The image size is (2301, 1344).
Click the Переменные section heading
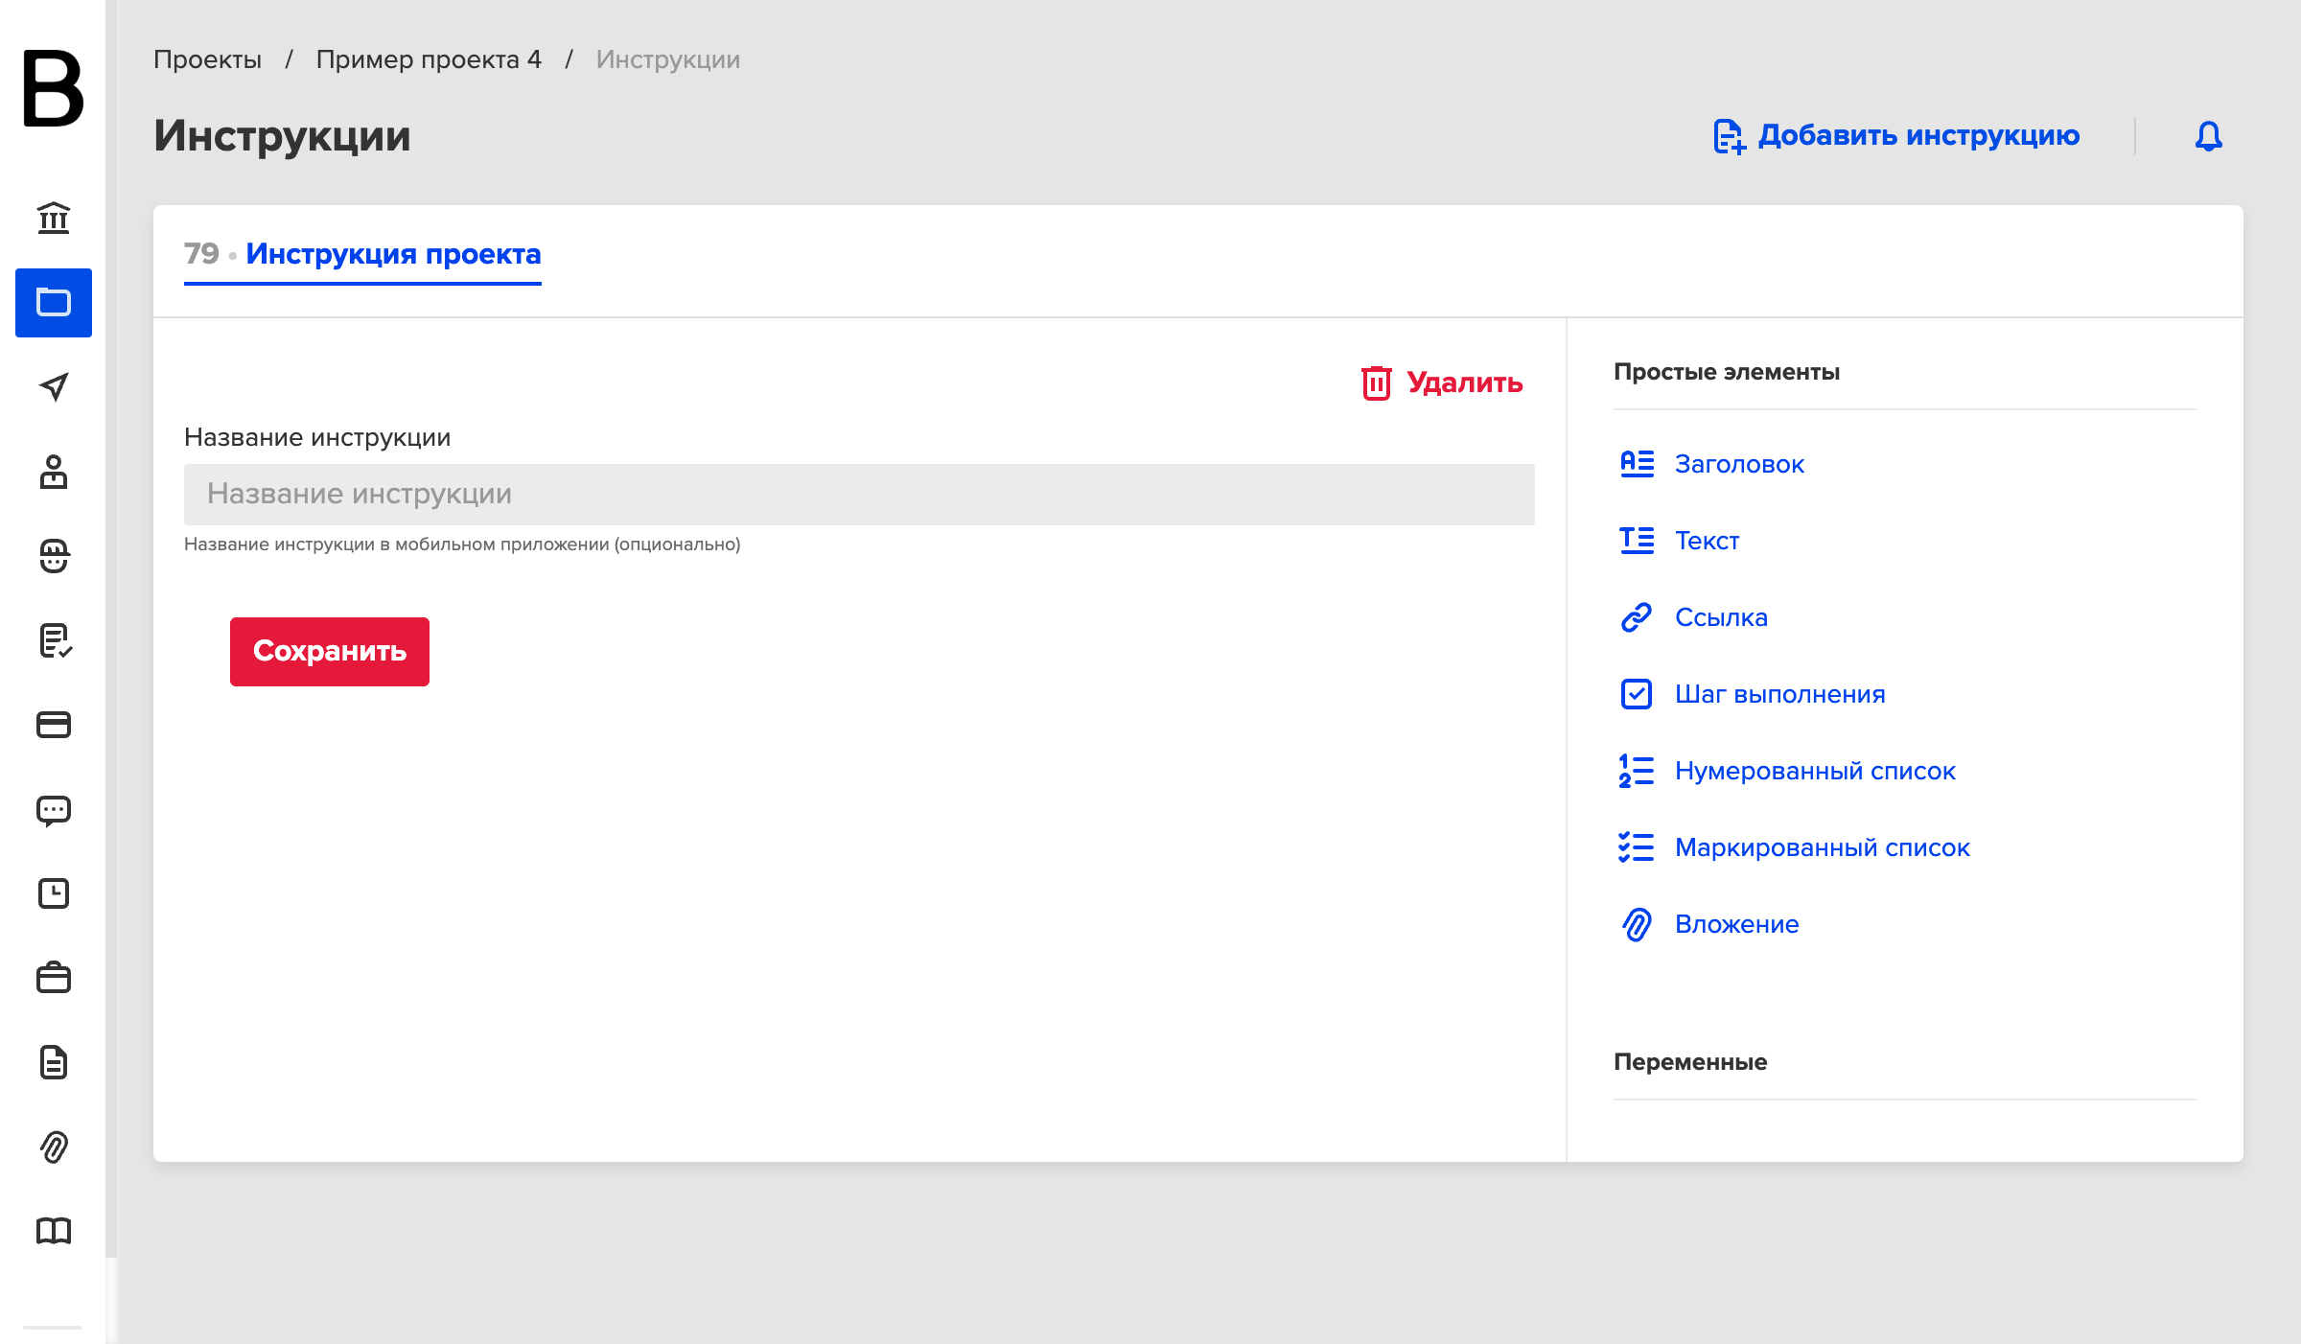1690,1062
